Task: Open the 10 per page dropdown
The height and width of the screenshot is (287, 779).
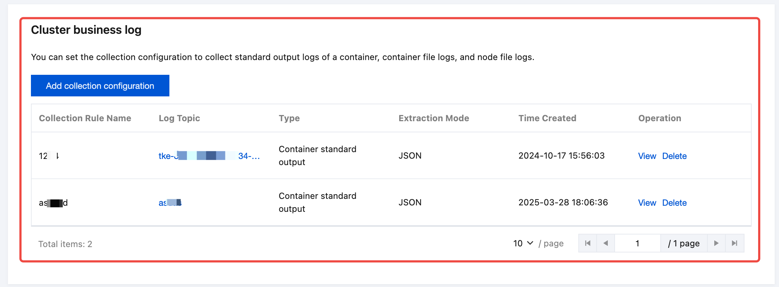Action: pyautogui.click(x=523, y=243)
